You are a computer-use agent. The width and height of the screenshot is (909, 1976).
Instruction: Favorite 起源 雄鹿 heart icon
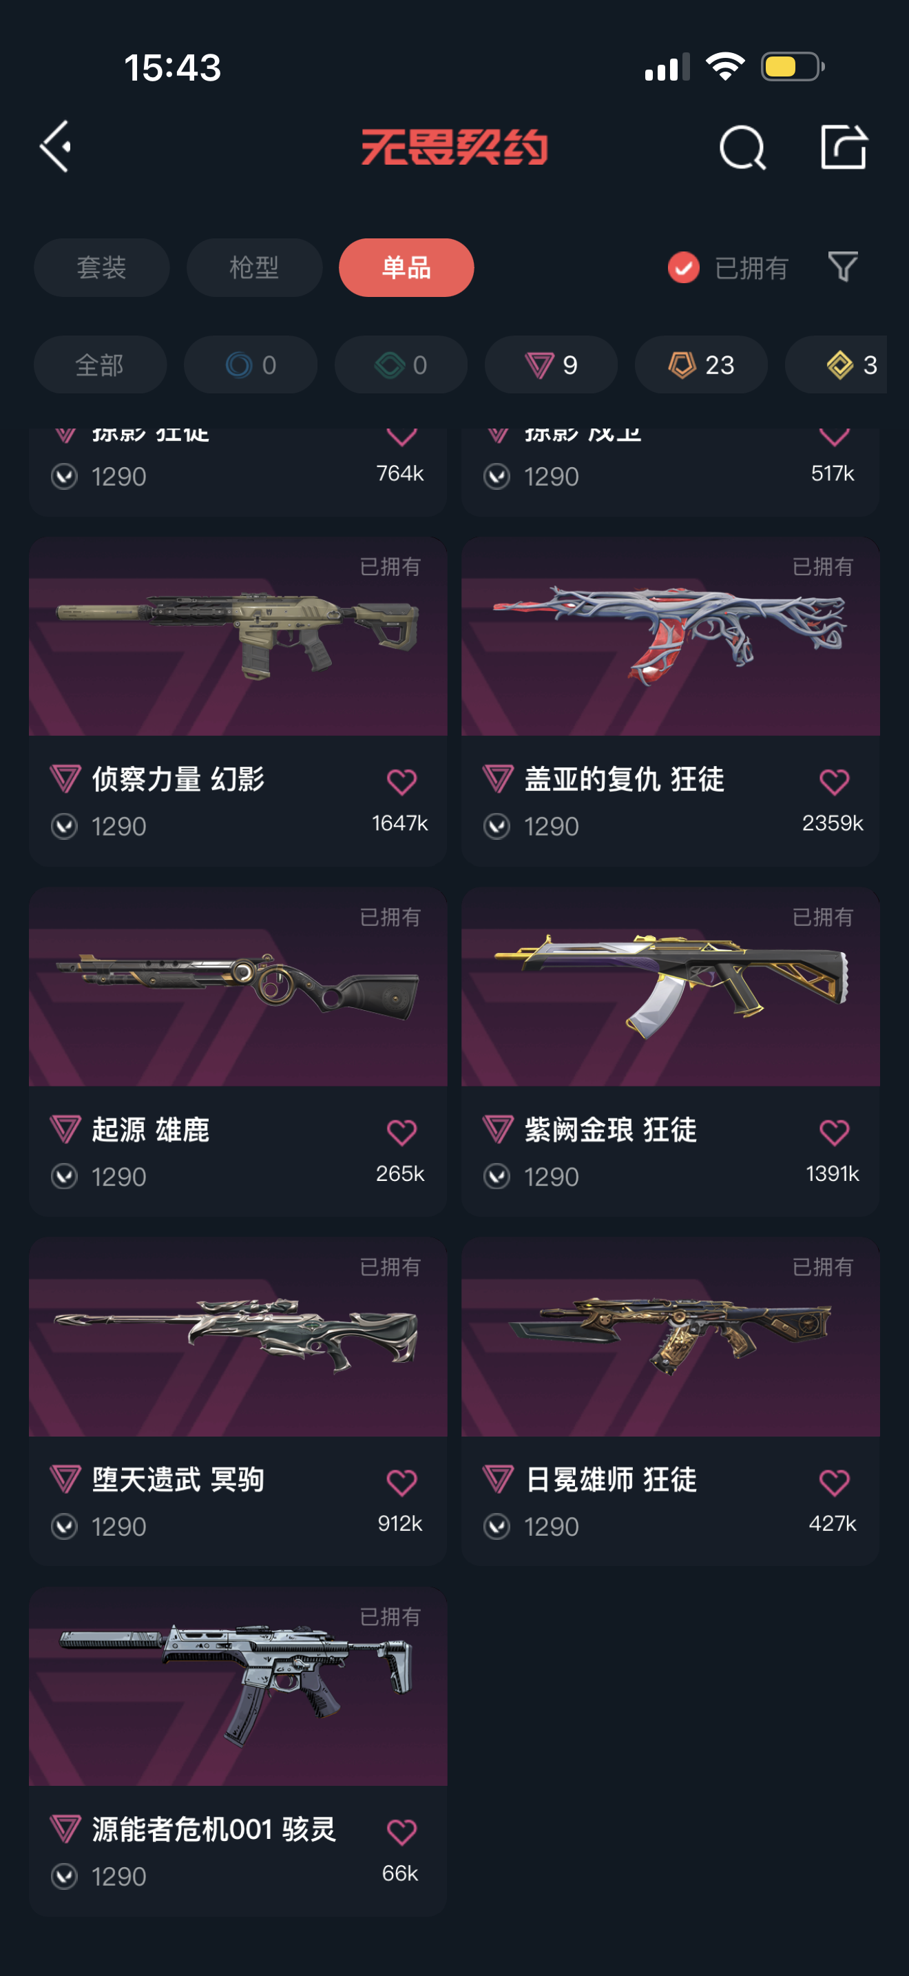401,1132
